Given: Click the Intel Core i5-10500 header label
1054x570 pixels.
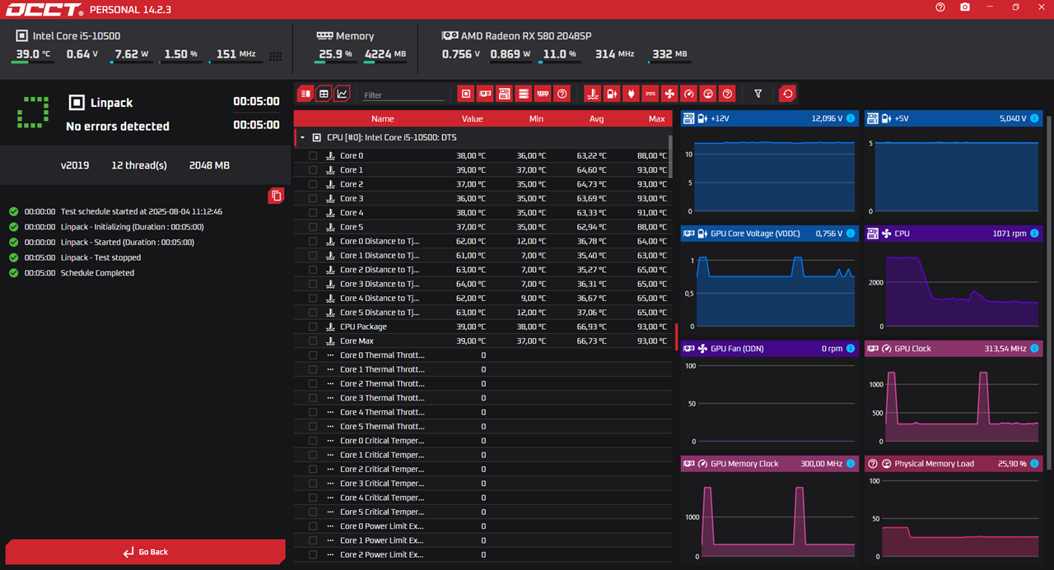Looking at the screenshot, I should click(x=77, y=36).
